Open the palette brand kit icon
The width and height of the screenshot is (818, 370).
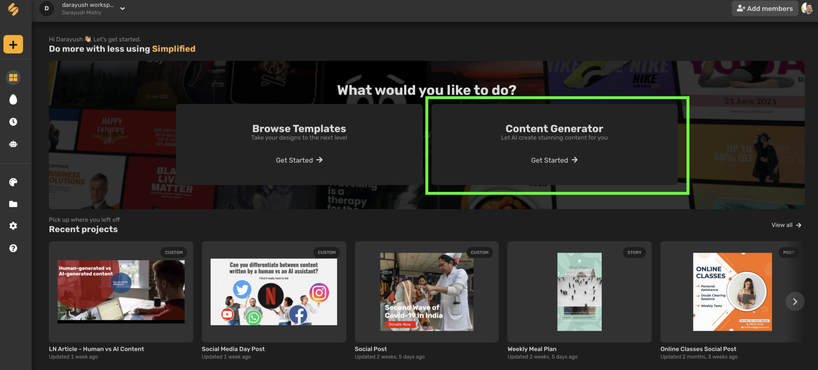click(13, 182)
